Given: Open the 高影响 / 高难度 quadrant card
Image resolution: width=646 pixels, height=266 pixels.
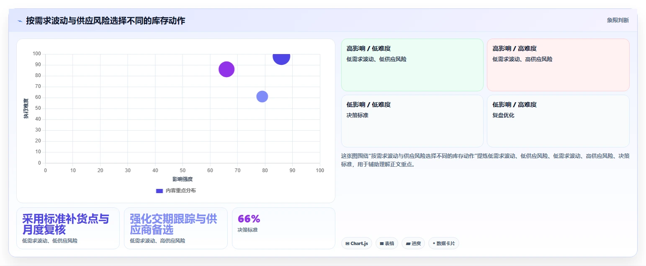Looking at the screenshot, I should [558, 65].
